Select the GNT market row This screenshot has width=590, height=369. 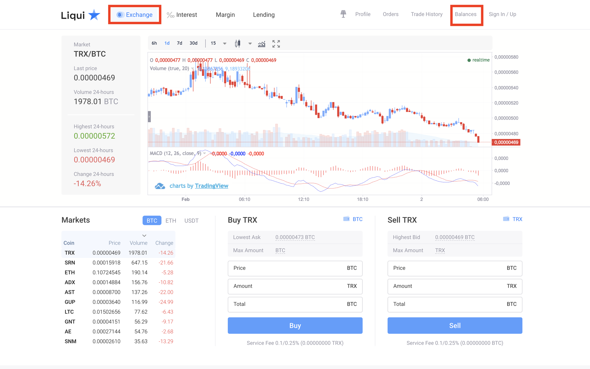pyautogui.click(x=118, y=322)
